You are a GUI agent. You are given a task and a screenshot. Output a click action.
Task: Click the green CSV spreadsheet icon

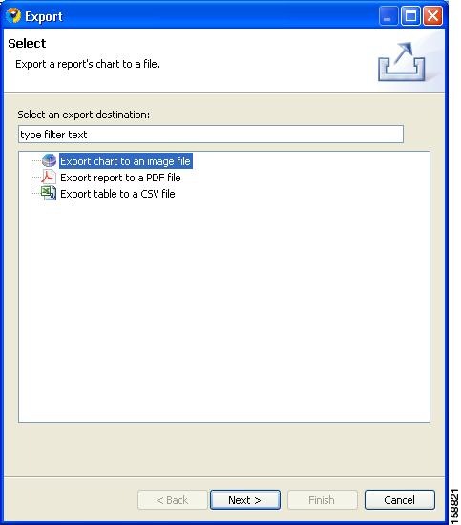coord(49,193)
